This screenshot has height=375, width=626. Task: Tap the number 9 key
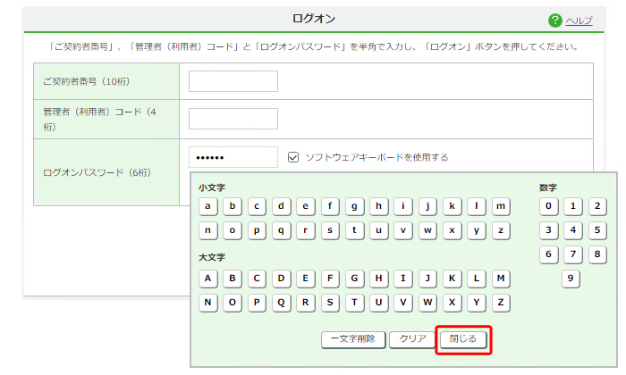[x=572, y=279]
